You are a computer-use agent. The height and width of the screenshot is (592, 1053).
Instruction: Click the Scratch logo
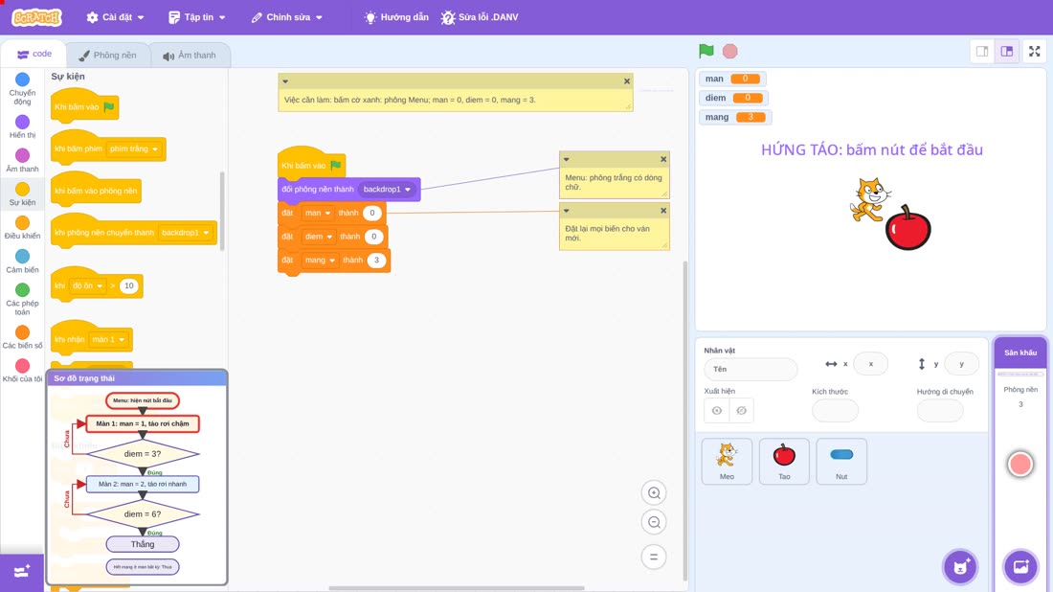[x=37, y=17]
